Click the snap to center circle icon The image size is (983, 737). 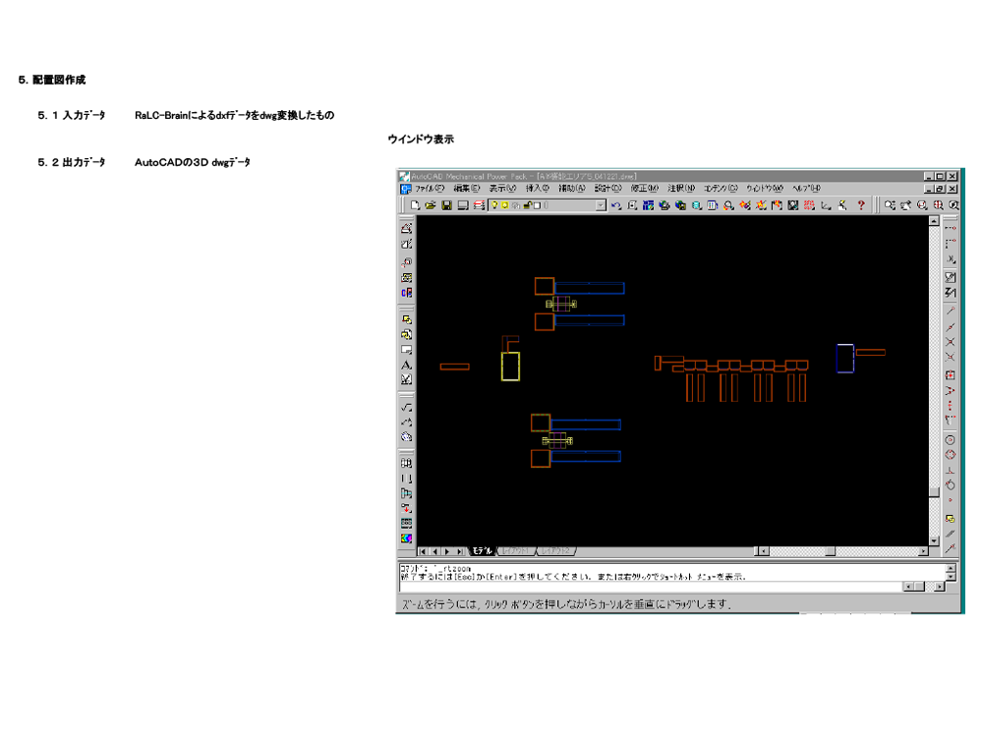point(951,440)
